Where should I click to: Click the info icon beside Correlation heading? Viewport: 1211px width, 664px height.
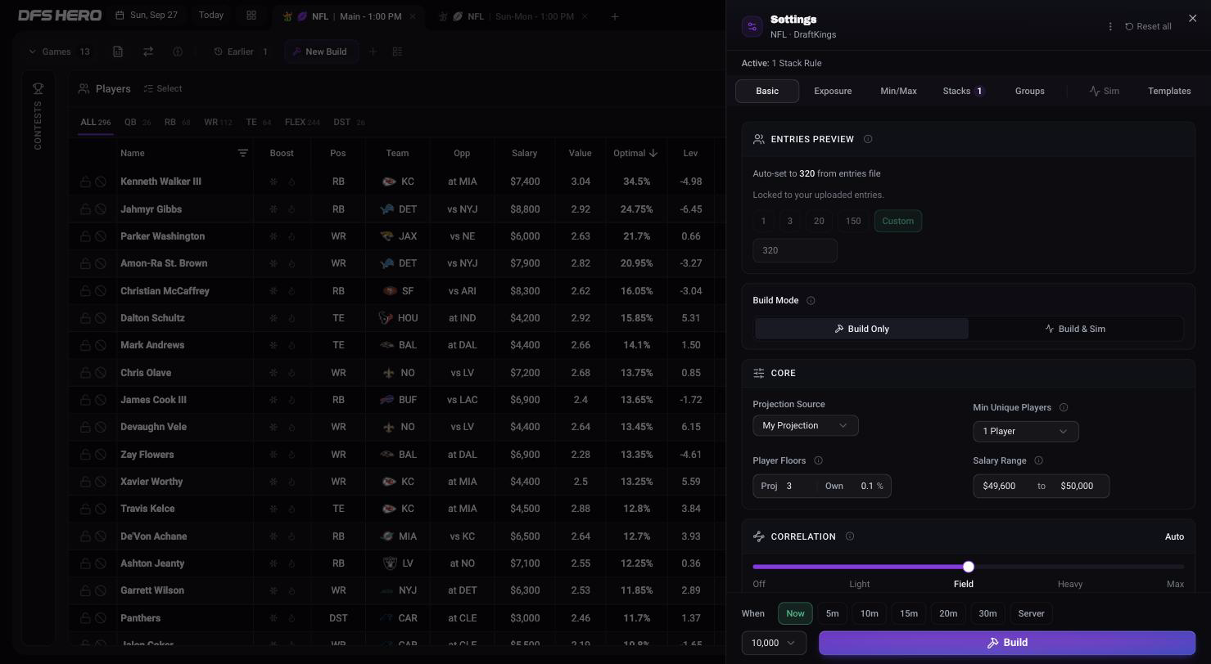pos(849,536)
